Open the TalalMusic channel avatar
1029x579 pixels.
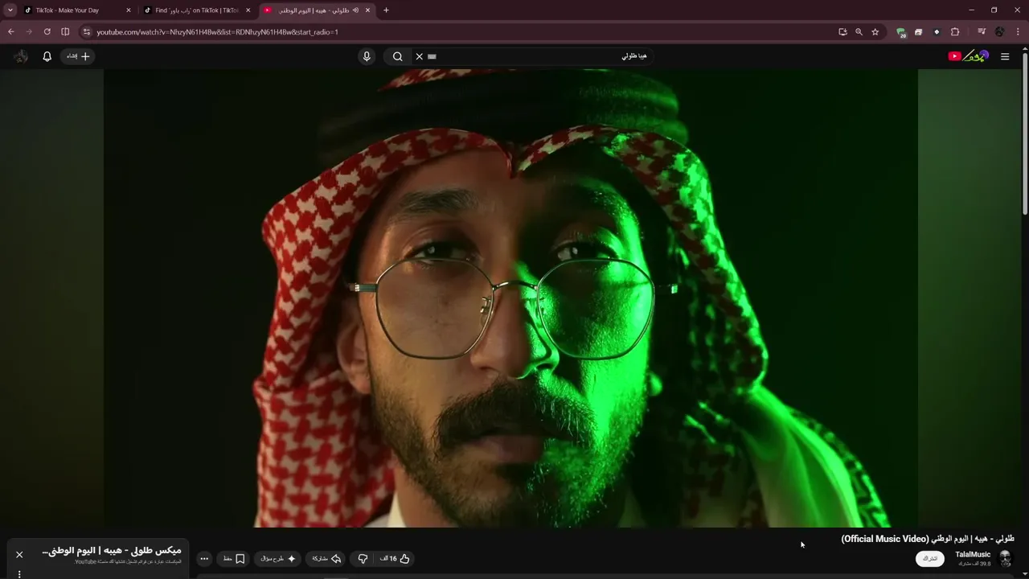(1005, 558)
